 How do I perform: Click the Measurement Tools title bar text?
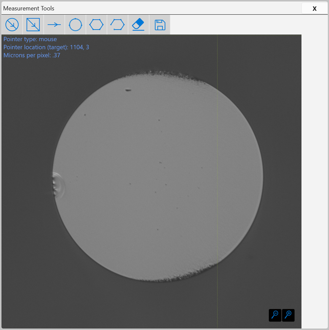(29, 8)
